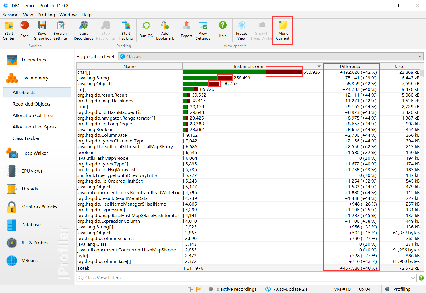Viewport: 426px width, 293px height.
Task: Open the JEE & Probes section
Action: [x=34, y=243]
